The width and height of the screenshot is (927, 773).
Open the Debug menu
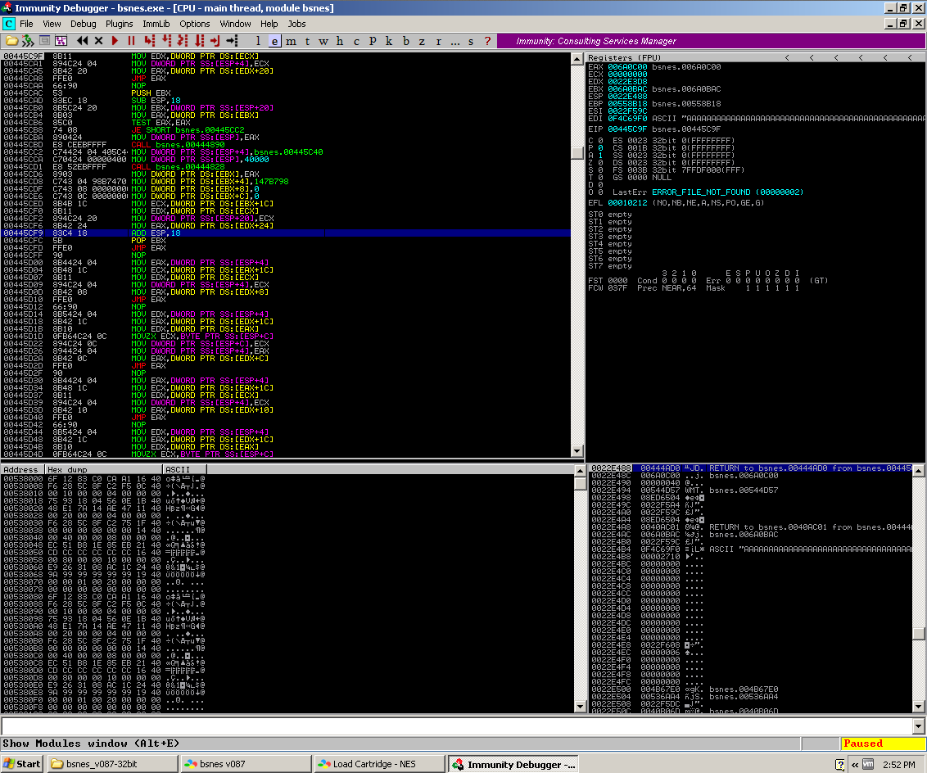[x=84, y=24]
